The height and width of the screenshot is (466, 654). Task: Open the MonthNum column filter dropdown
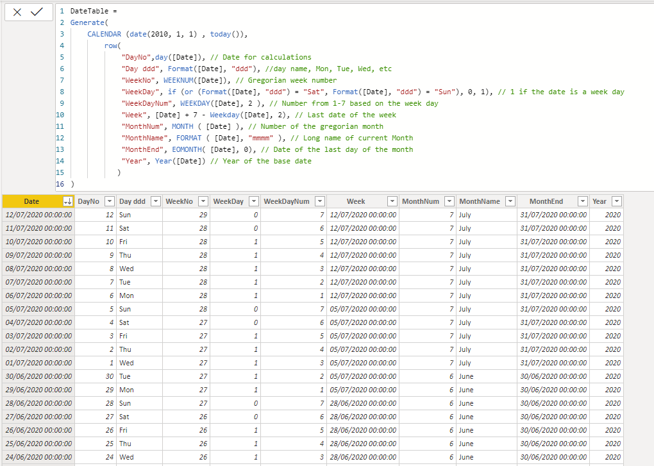pyautogui.click(x=449, y=201)
